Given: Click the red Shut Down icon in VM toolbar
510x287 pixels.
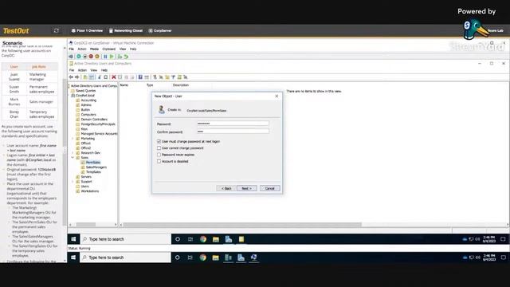Looking at the screenshot, I should click(x=91, y=57).
